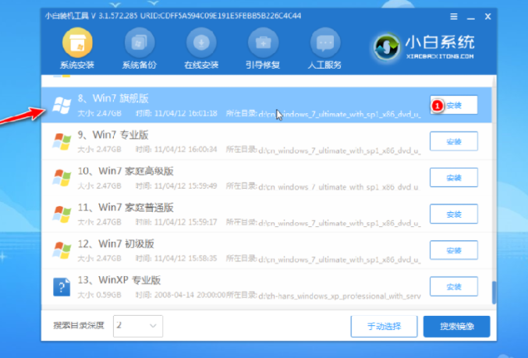Select the '9、Win7 专业版' title
Viewport: 528px width, 358px height.
click(x=113, y=135)
